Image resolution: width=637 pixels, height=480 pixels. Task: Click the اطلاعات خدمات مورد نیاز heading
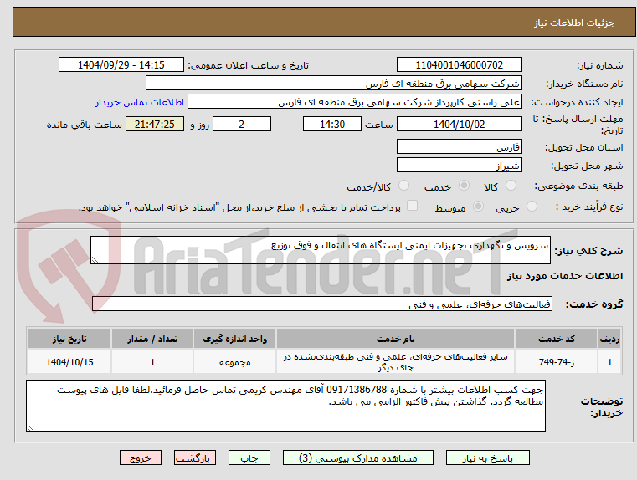pos(565,276)
